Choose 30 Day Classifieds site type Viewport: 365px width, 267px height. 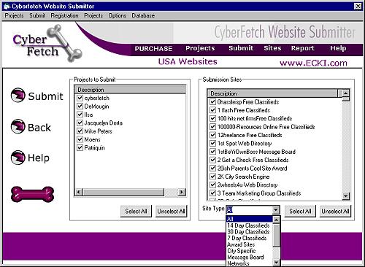click(x=250, y=232)
